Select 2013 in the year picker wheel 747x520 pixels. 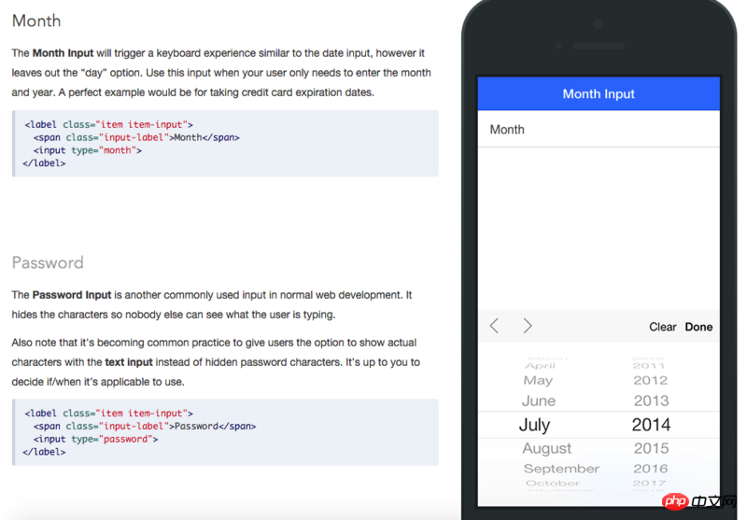click(651, 401)
